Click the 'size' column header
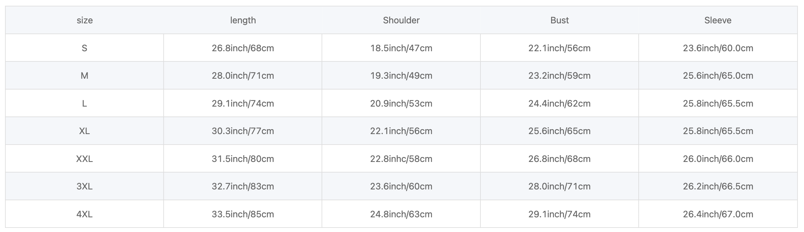The width and height of the screenshot is (804, 232). click(x=85, y=20)
